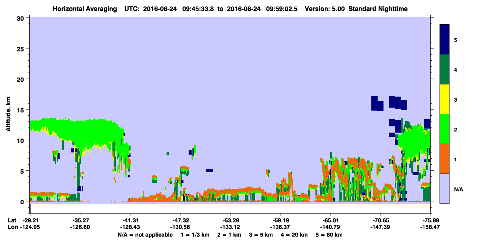Viewport: 478px width, 245px height.
Task: Click latitude value -47.32
Action: (180, 221)
